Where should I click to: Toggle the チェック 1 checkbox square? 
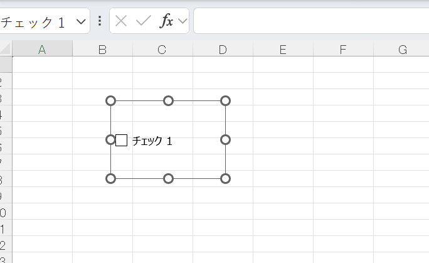point(122,141)
